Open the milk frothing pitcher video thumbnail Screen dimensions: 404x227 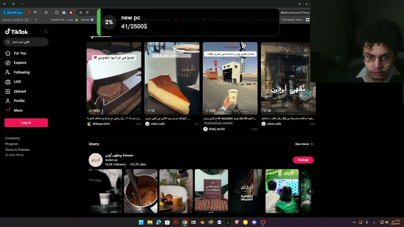(x=141, y=191)
